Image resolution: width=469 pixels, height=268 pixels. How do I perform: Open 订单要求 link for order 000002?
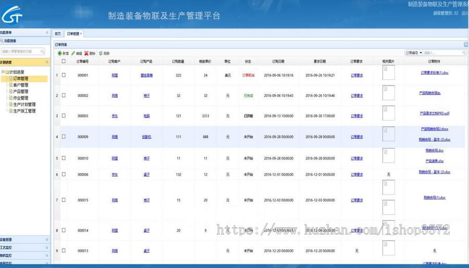point(356,96)
